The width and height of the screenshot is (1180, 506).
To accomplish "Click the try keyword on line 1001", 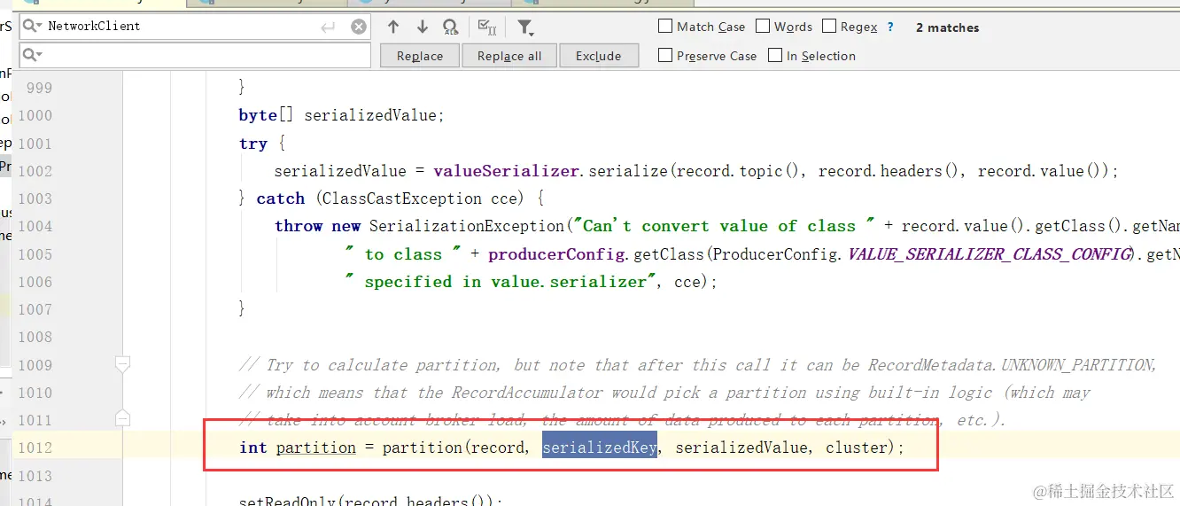I will (252, 144).
